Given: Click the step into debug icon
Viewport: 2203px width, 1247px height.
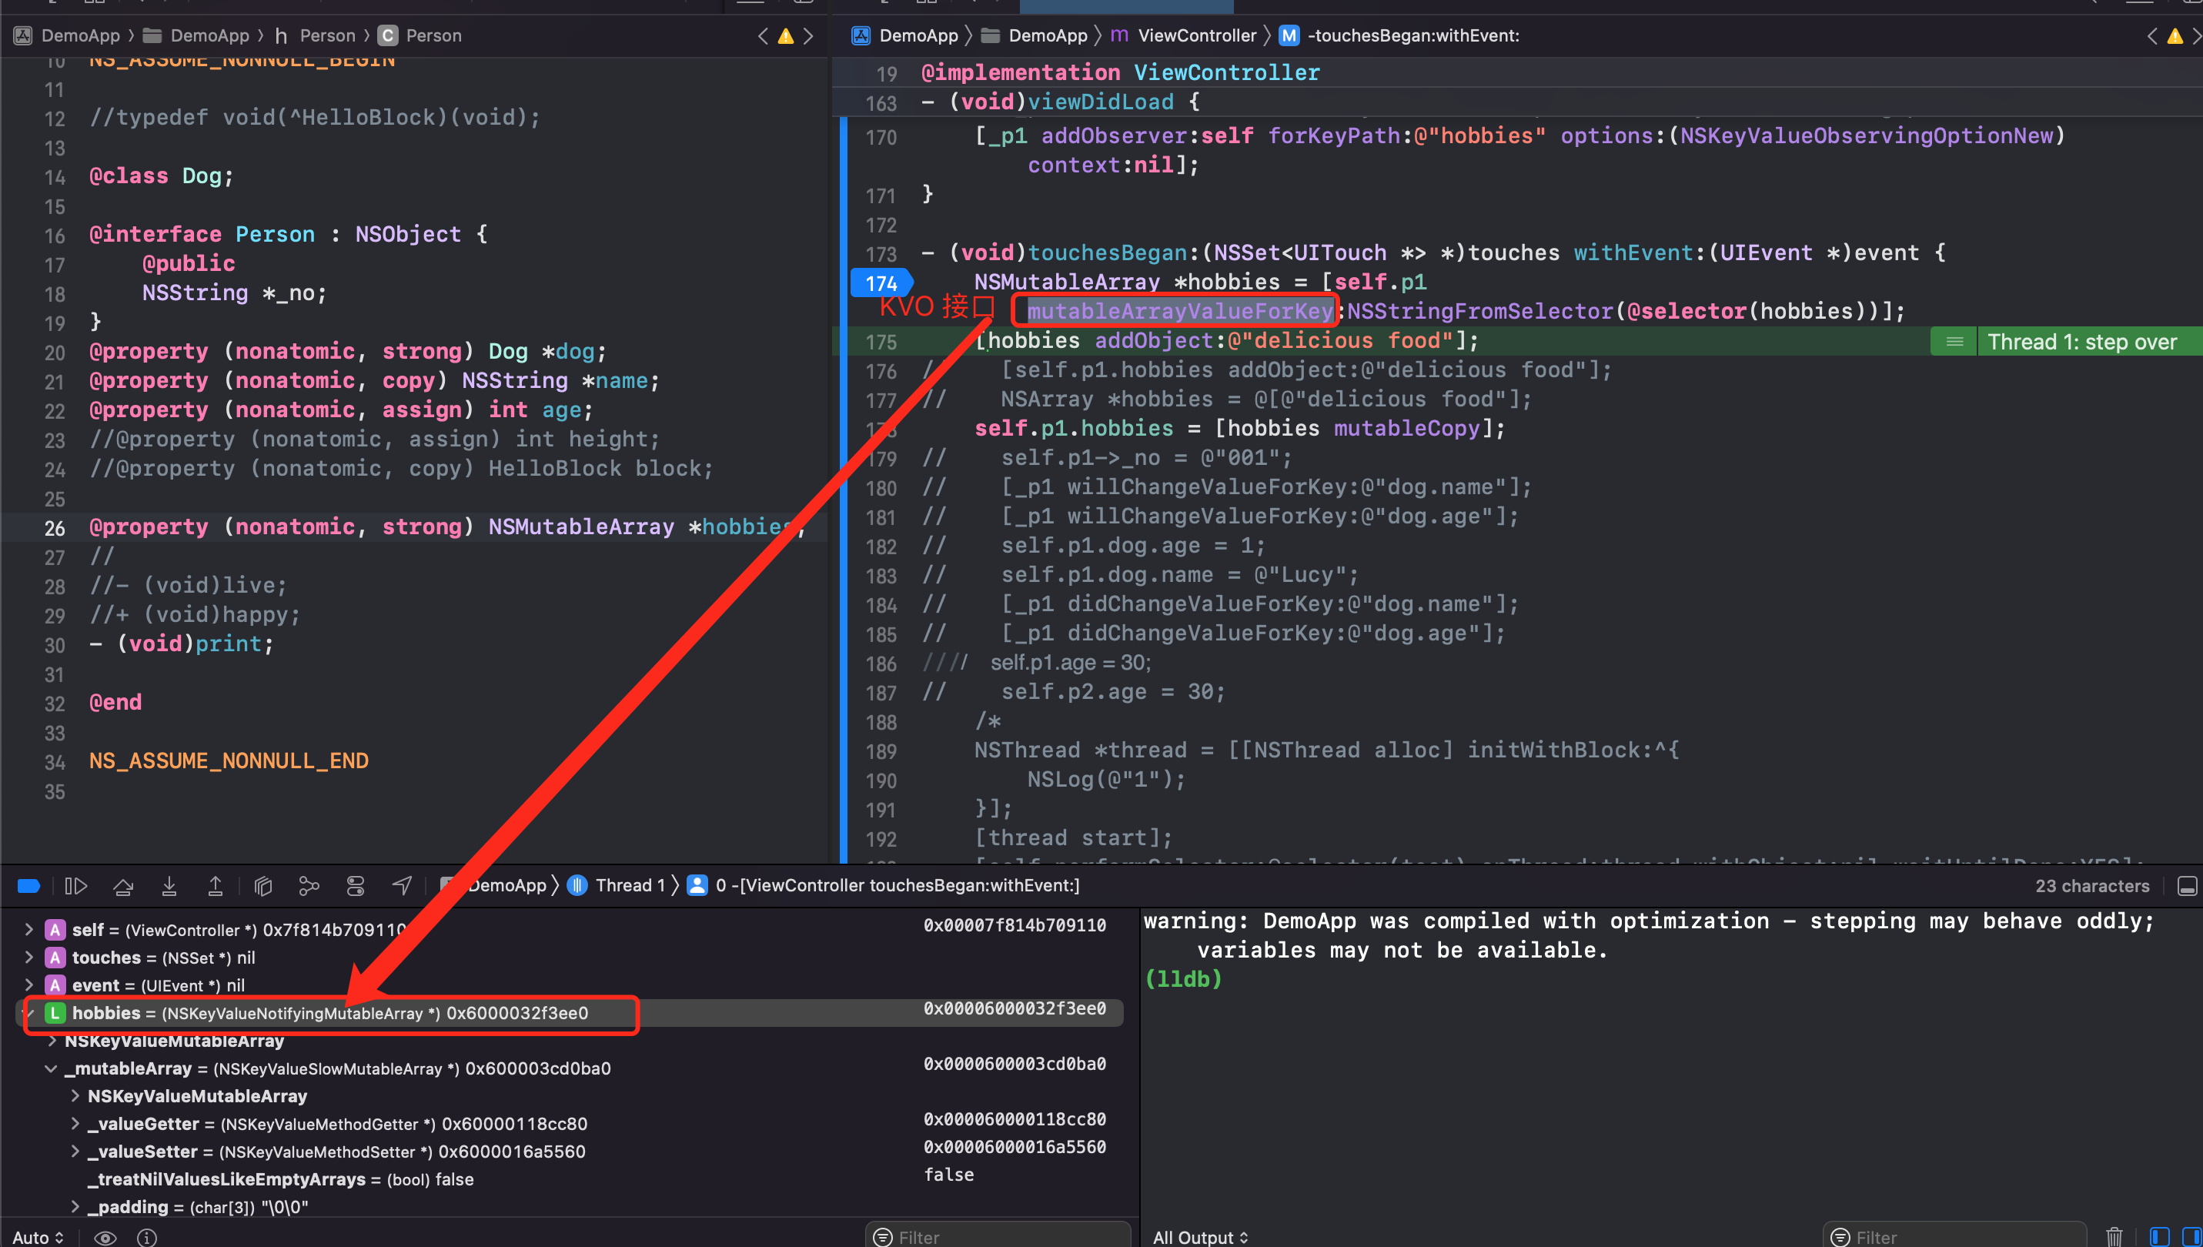Looking at the screenshot, I should (169, 885).
